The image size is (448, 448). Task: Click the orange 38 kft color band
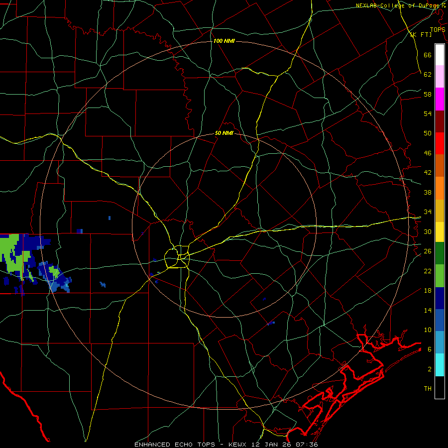coord(440,188)
